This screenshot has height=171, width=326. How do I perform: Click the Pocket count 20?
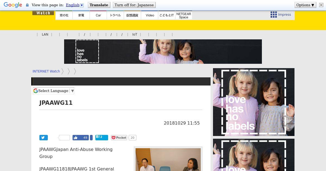(132, 138)
